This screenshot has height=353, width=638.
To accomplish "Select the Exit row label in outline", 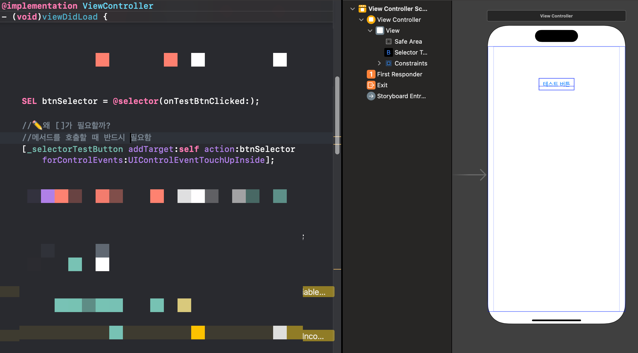I will (x=382, y=85).
